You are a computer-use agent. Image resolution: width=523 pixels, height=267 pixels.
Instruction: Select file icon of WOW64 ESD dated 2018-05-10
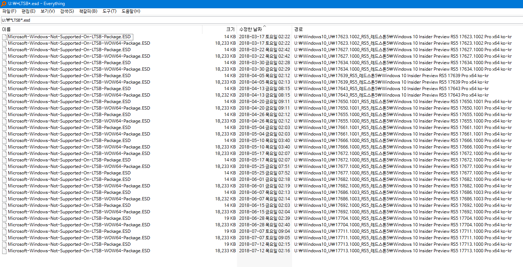click(x=4, y=147)
